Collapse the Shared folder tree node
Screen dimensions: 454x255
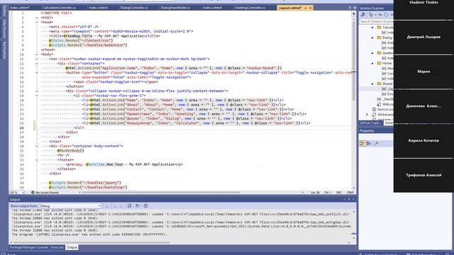click(x=372, y=84)
